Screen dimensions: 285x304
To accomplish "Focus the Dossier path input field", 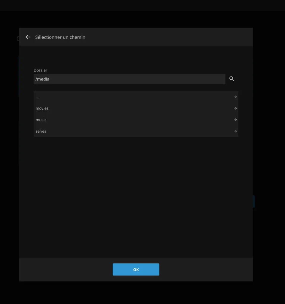I will [x=129, y=79].
